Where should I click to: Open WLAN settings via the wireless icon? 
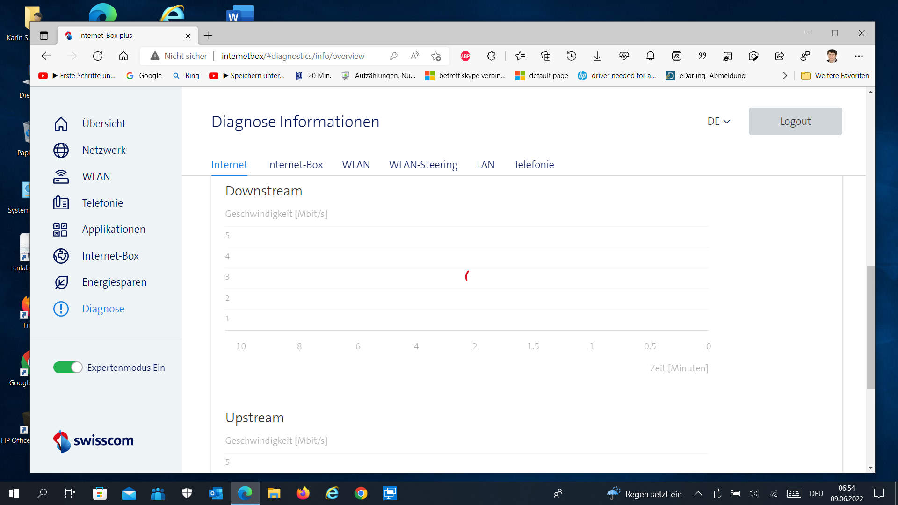pos(61,176)
